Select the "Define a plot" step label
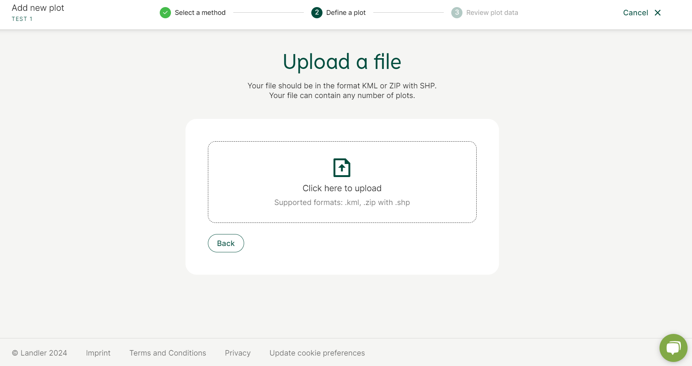Image resolution: width=692 pixels, height=366 pixels. tap(346, 13)
